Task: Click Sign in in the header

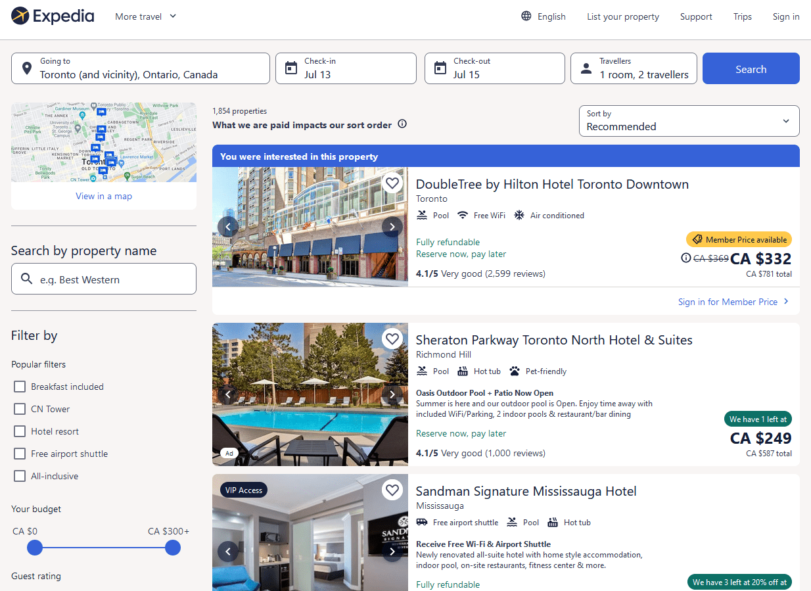Action: (x=786, y=16)
